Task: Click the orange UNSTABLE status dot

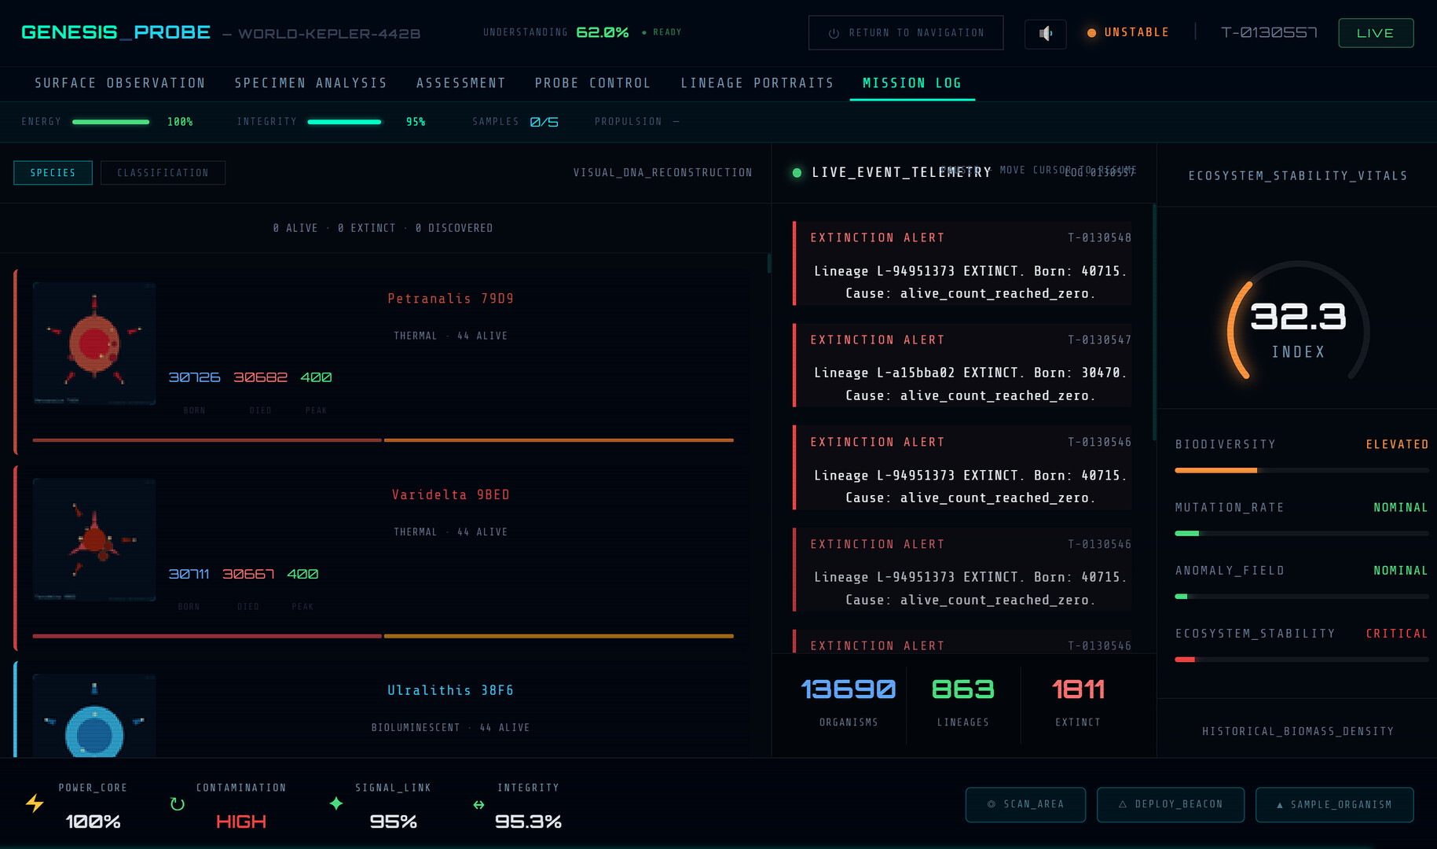Action: tap(1091, 33)
